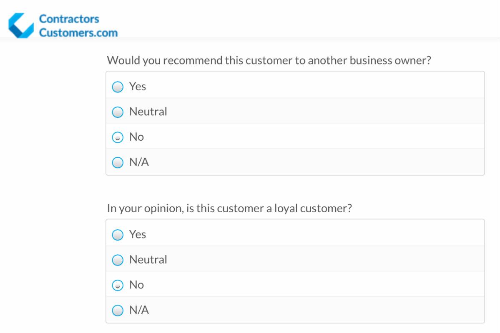The width and height of the screenshot is (500, 333).
Task: Mark N/A radio for recommend customer question
Action: (x=118, y=162)
